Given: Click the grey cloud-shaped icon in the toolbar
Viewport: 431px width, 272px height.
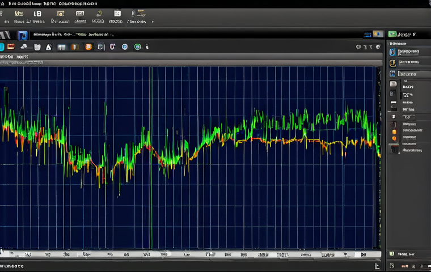Looking at the screenshot, I should tap(24, 46).
